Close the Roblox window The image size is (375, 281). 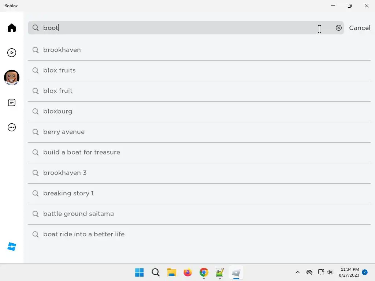(366, 6)
